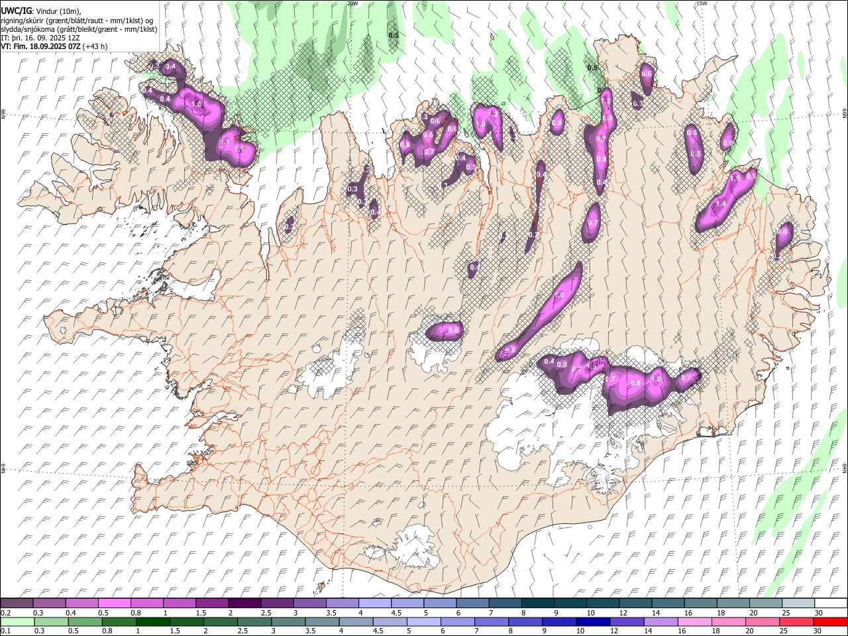Click the 'slydda/snjókoma' legend description line
Image resolution: width=848 pixels, height=636 pixels.
(x=79, y=29)
